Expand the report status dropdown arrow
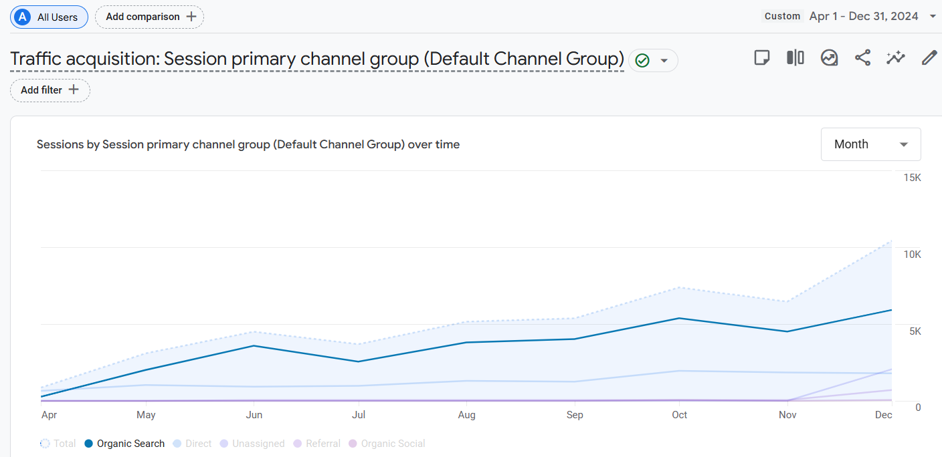Viewport: 942px width, 457px height. pyautogui.click(x=664, y=61)
